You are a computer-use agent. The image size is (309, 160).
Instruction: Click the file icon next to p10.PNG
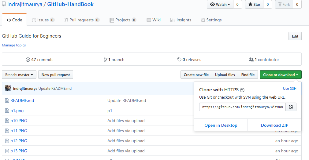[x=7, y=121]
